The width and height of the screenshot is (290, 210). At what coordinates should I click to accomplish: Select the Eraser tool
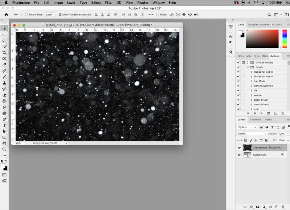click(4, 95)
